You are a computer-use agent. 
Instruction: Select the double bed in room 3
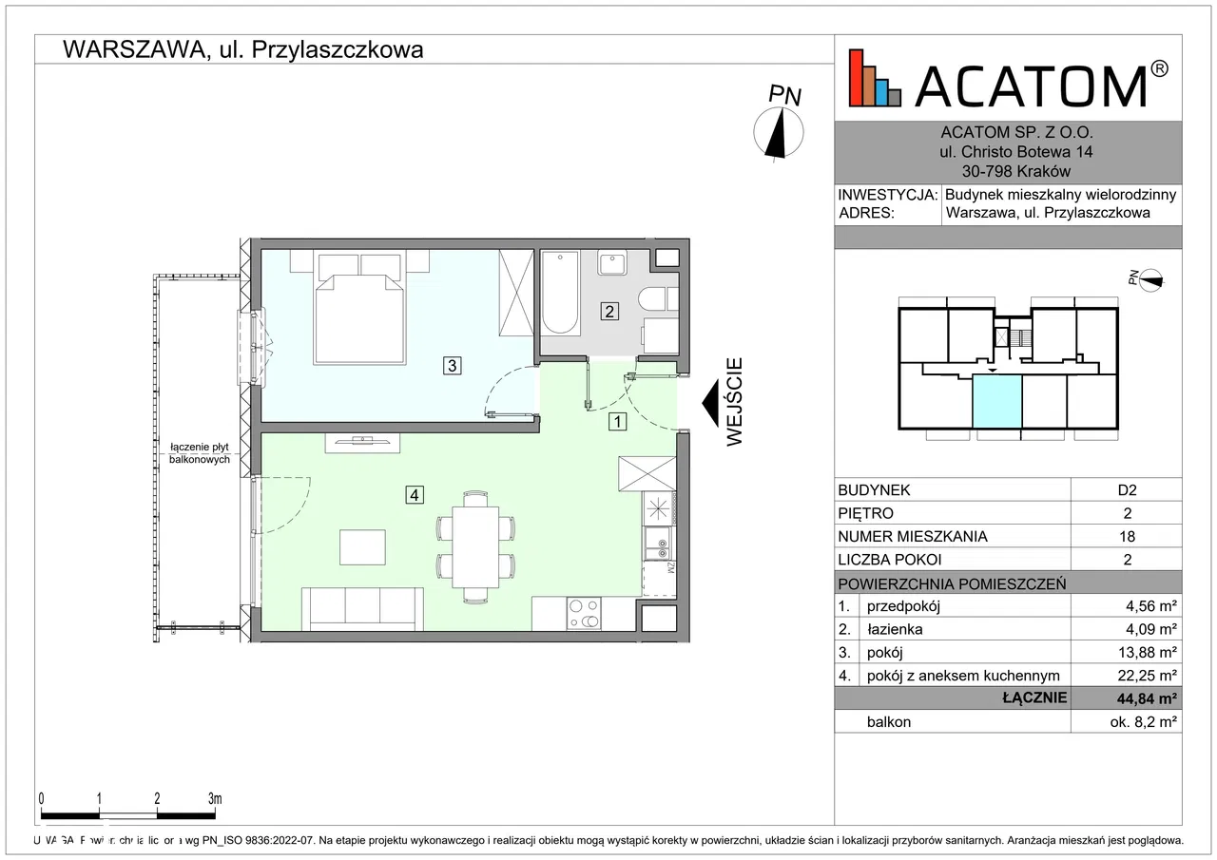pos(358,311)
